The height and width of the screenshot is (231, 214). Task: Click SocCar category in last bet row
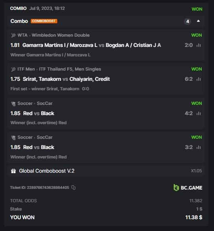pos(45,137)
